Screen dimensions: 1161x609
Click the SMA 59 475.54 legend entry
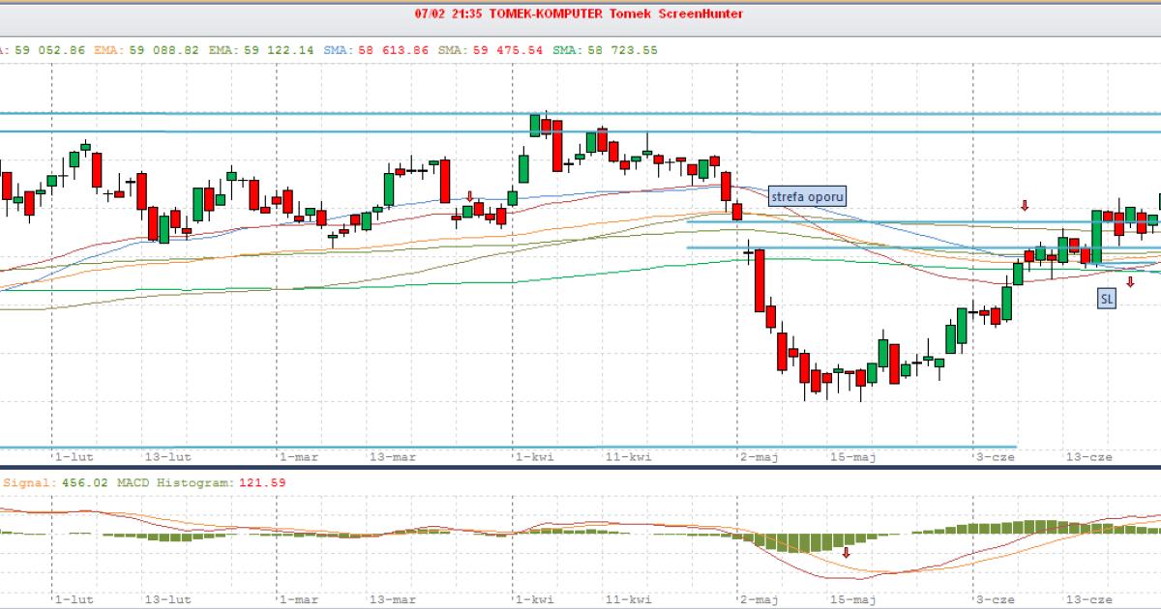491,48
